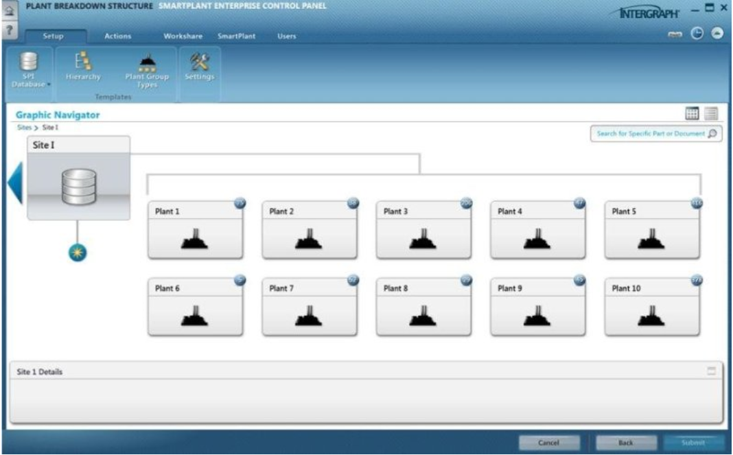Click the factory icon on the Plant 10 card

(651, 316)
